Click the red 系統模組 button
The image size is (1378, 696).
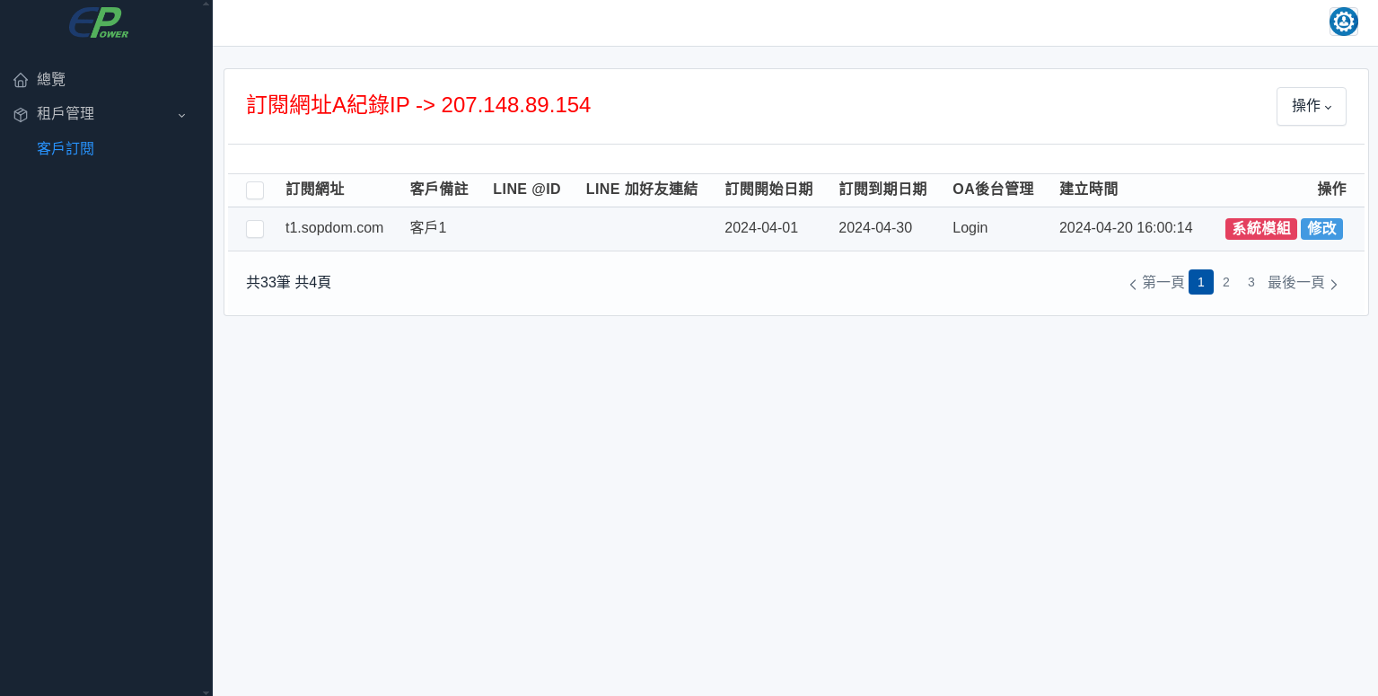(x=1261, y=229)
